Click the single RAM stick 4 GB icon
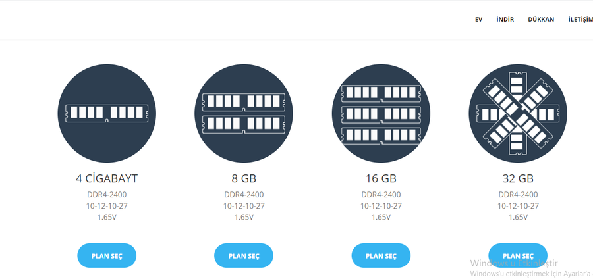Screen dimensions: 593x279 pyautogui.click(x=107, y=114)
